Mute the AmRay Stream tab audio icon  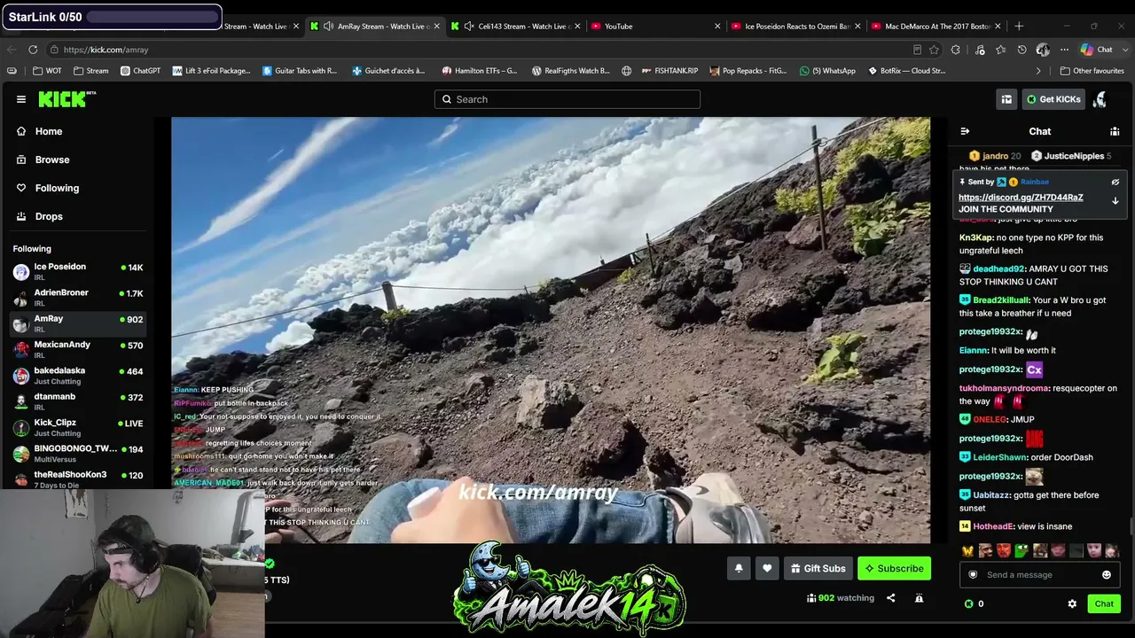pos(328,27)
